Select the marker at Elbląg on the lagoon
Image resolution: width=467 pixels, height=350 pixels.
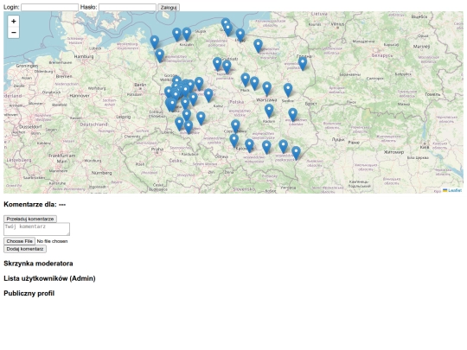pyautogui.click(x=240, y=35)
